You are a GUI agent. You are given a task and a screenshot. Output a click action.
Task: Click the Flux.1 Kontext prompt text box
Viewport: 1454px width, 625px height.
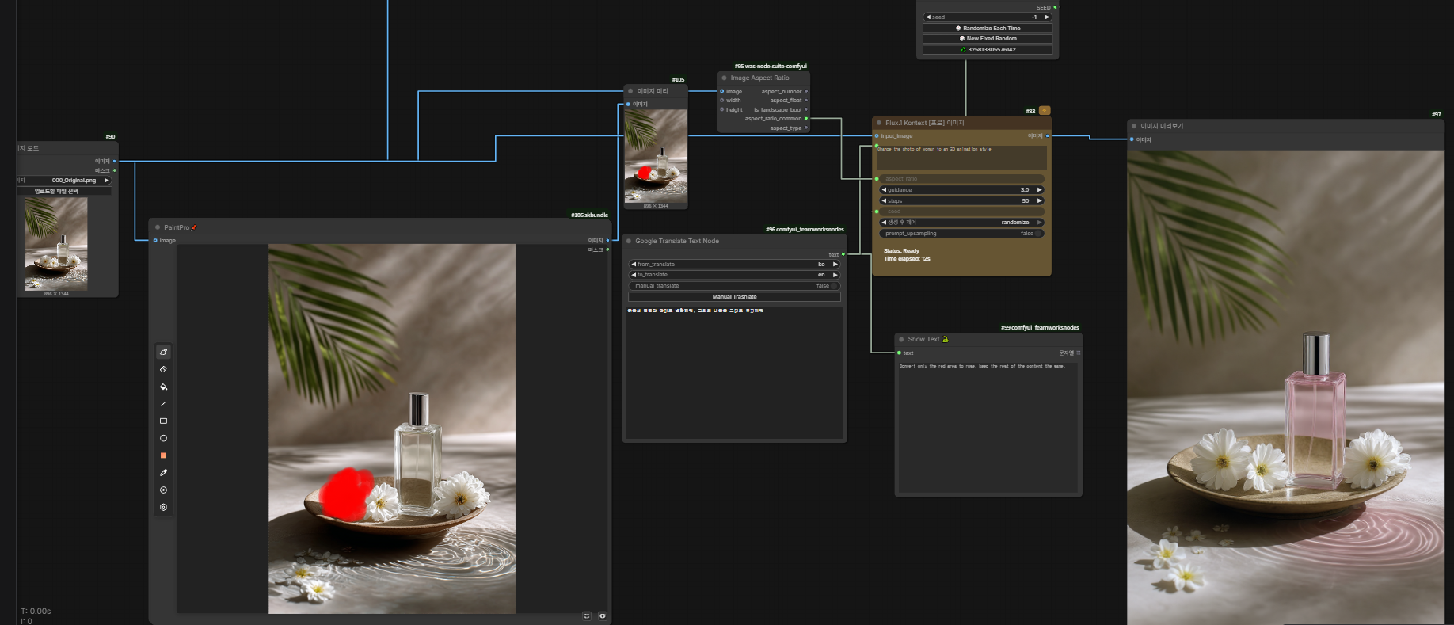[x=961, y=157]
